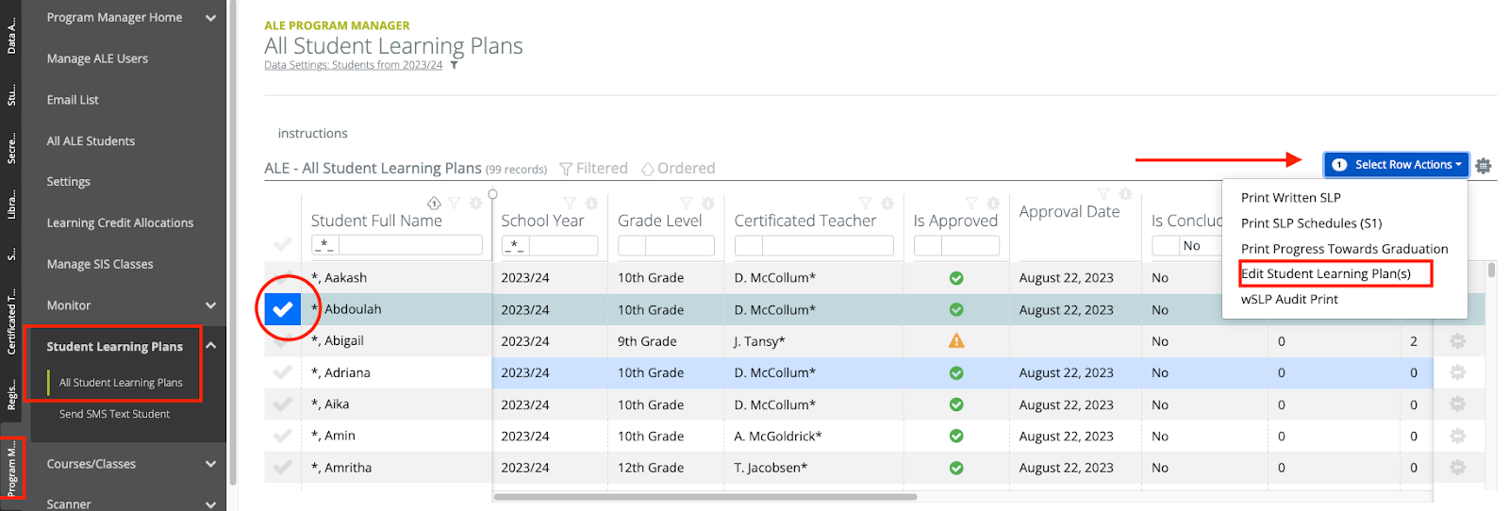
Task: Choose Edit Student Learning Plan(s)
Action: pyautogui.click(x=1326, y=274)
